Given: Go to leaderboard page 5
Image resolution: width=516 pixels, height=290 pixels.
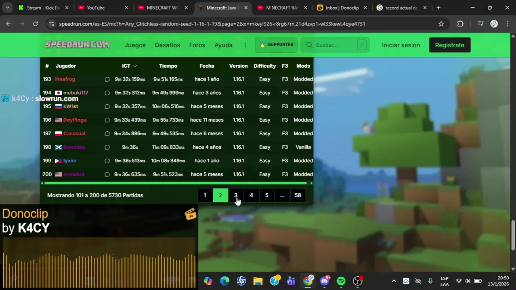Looking at the screenshot, I should pos(266,195).
